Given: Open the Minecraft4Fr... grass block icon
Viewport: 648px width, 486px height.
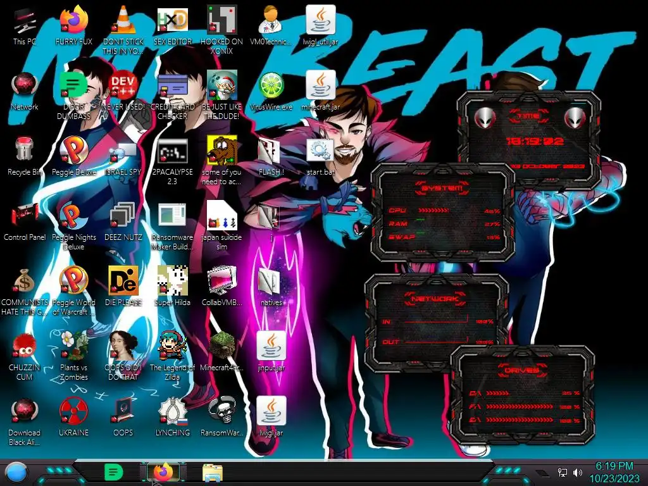Looking at the screenshot, I should pyautogui.click(x=221, y=346).
